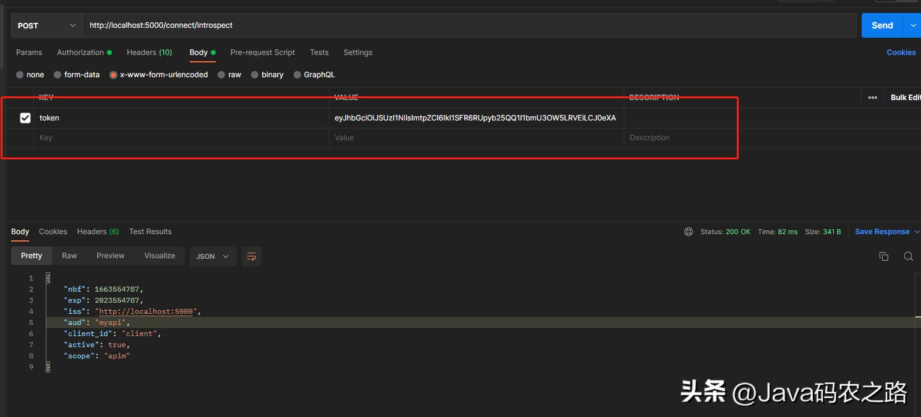Image resolution: width=921 pixels, height=417 pixels.
Task: Uncheck the token parameter checkbox
Action: [x=25, y=118]
